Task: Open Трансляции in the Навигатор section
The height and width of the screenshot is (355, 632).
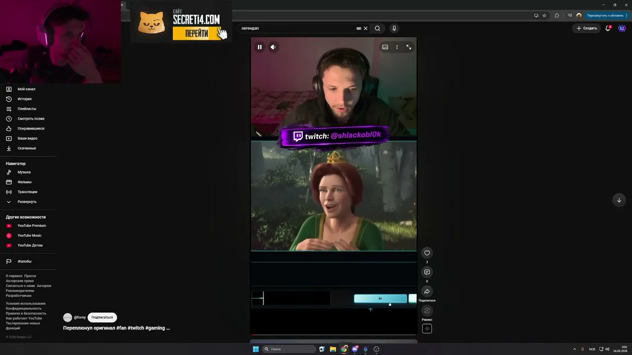Action: point(29,192)
